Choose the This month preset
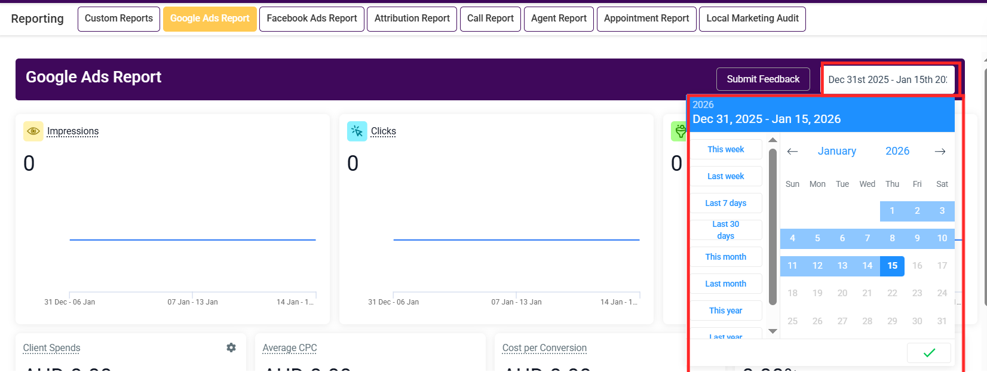Screen dimensions: 987x372 [x=726, y=257]
